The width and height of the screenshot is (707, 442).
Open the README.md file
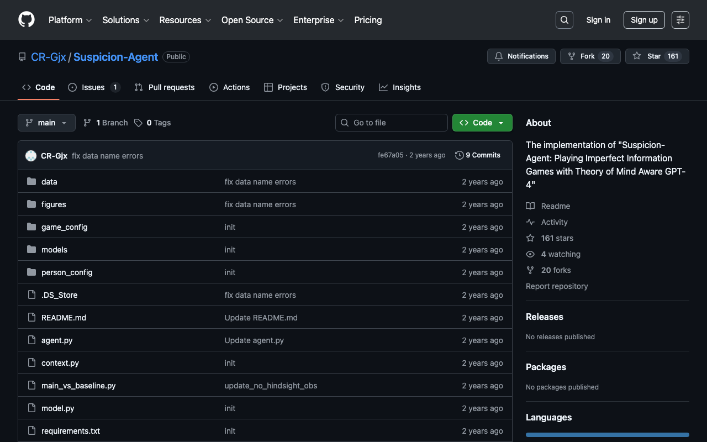pos(64,318)
